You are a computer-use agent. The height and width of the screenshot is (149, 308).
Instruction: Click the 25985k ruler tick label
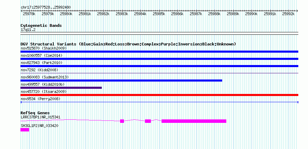pyautogui.click(x=159, y=14)
